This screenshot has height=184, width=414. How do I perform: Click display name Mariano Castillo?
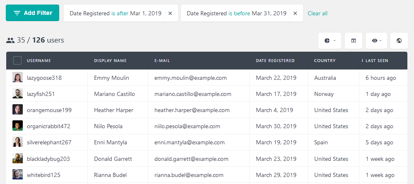pyautogui.click(x=114, y=94)
